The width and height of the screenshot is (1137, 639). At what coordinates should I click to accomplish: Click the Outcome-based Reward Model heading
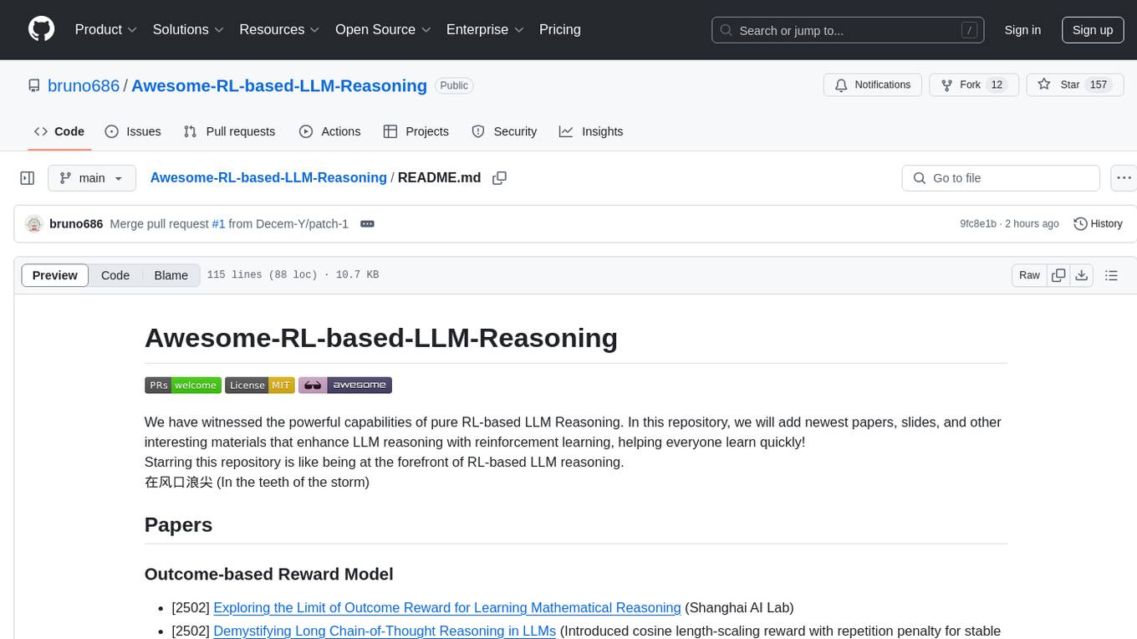click(268, 574)
